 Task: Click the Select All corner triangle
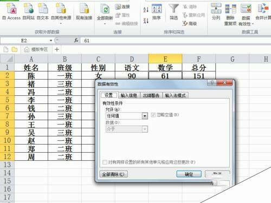(x=7, y=59)
